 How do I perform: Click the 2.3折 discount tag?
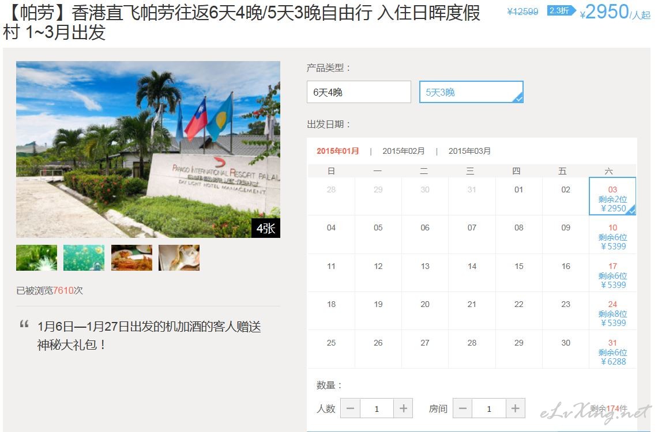pos(561,10)
